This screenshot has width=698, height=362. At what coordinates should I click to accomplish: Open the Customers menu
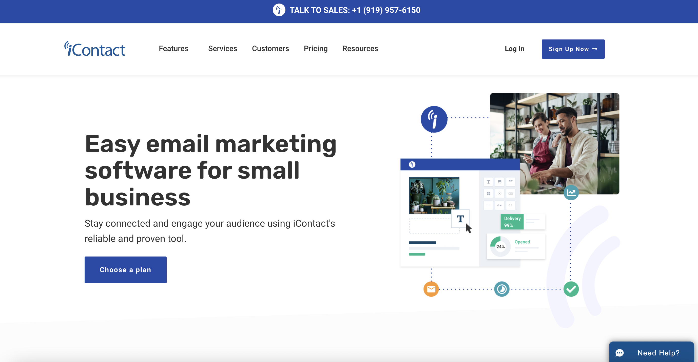tap(270, 49)
